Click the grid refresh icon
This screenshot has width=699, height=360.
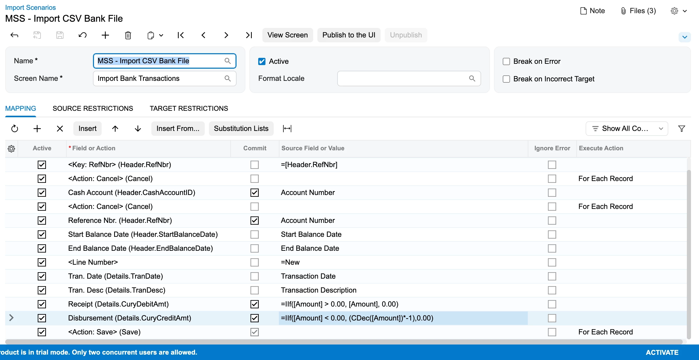(x=15, y=129)
